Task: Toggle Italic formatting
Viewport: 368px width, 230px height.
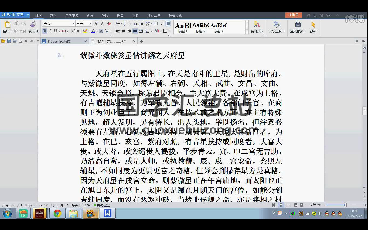Action: tap(50, 31)
